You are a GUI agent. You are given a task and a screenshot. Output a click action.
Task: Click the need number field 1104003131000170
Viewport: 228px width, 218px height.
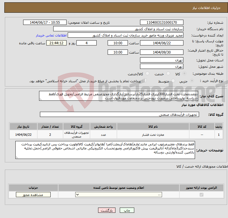point(162,22)
